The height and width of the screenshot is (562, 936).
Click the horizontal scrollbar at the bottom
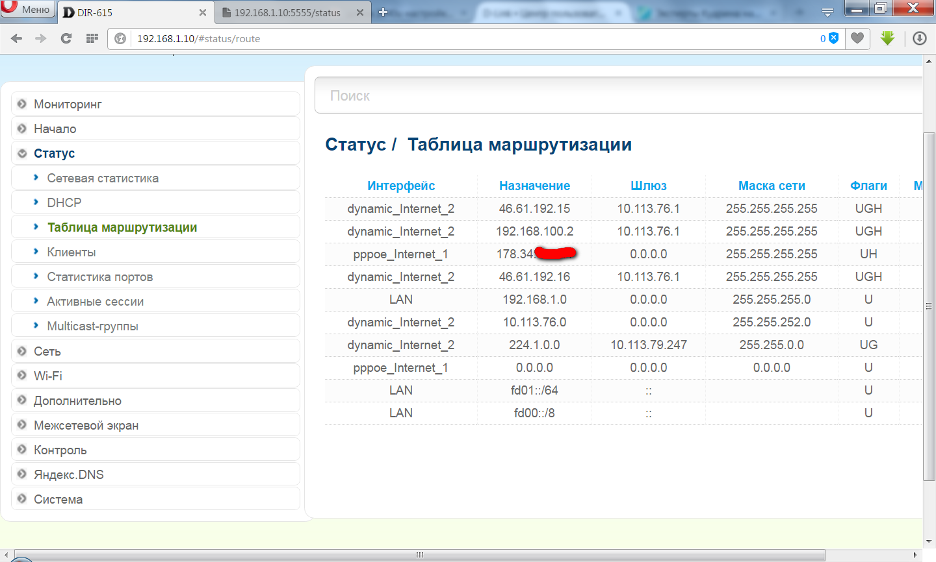coord(419,555)
